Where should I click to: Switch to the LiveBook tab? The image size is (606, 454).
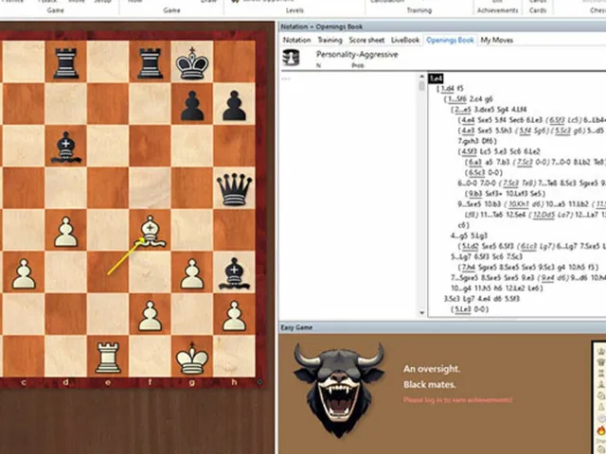[x=405, y=40]
